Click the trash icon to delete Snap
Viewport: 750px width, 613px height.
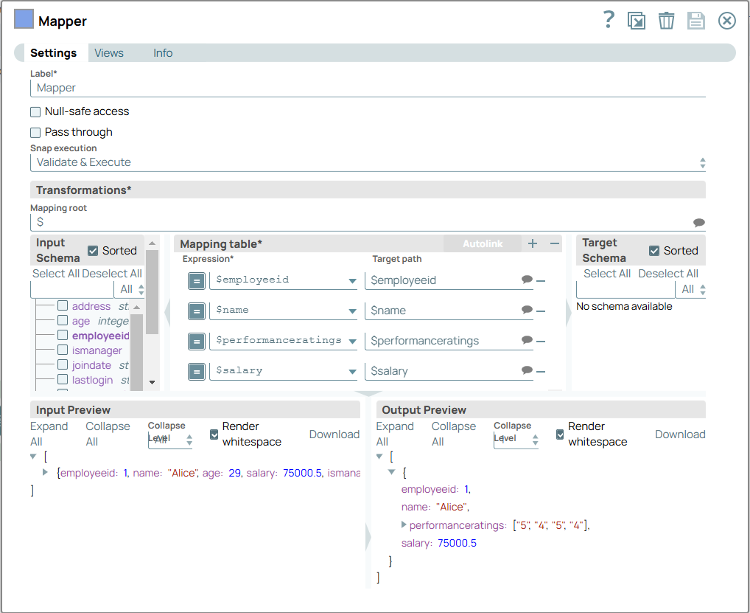pyautogui.click(x=666, y=21)
